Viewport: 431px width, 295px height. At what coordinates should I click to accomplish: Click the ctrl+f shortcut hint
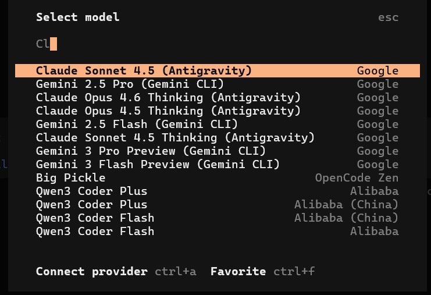294,271
